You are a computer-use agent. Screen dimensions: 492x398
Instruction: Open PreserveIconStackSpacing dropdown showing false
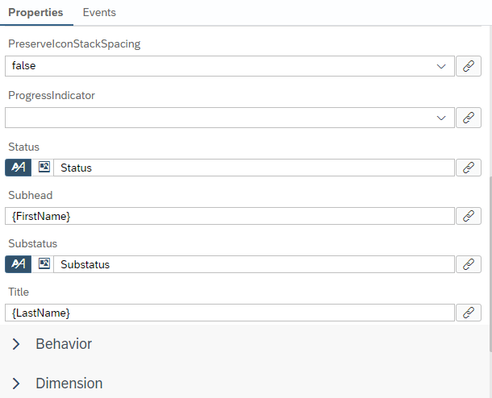click(x=229, y=66)
